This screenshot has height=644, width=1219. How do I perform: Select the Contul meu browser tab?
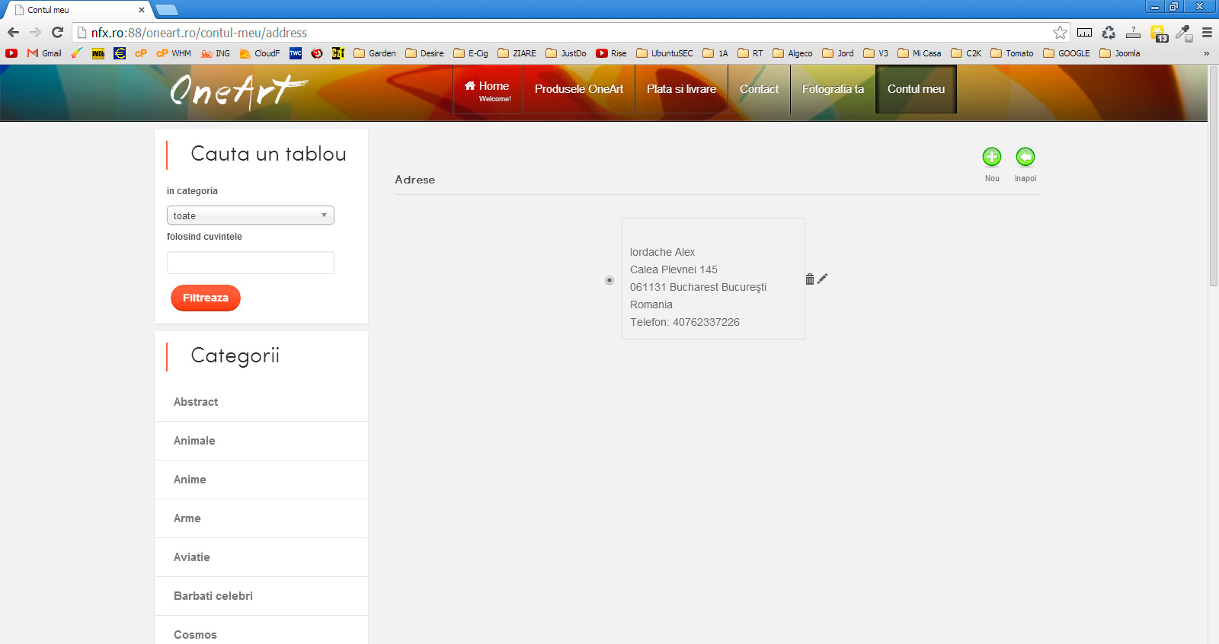click(79, 10)
